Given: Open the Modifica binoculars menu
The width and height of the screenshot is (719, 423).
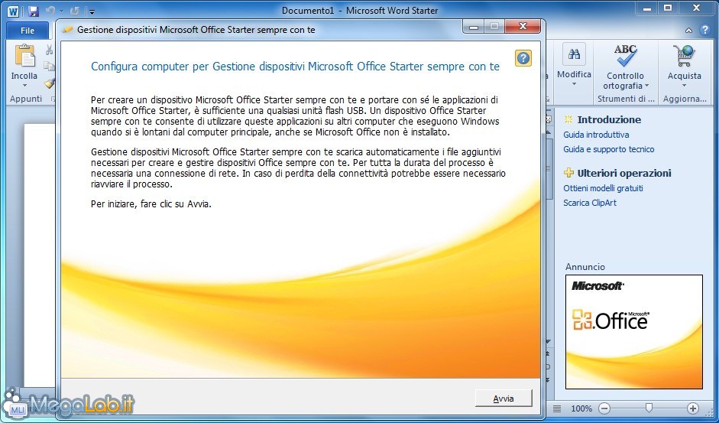Looking at the screenshot, I should (574, 55).
